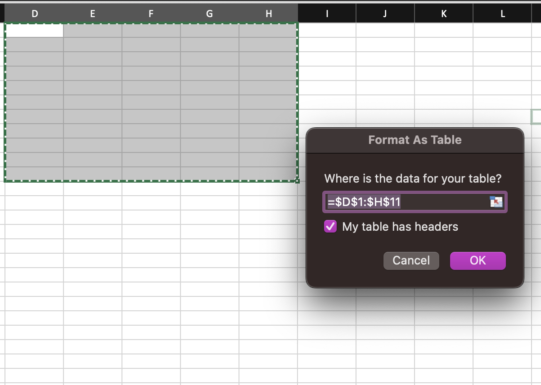Click into the =$D$1:$H$11 range input field
This screenshot has width=541, height=385.
click(405, 202)
